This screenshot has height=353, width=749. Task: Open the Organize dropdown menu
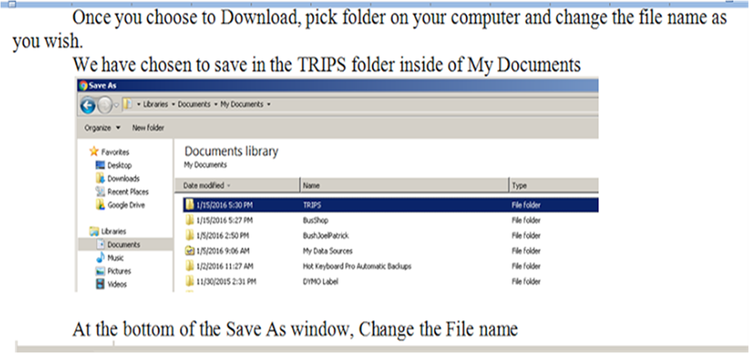click(x=102, y=128)
